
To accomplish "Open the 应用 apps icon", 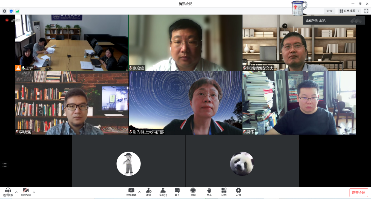I will tap(224, 192).
